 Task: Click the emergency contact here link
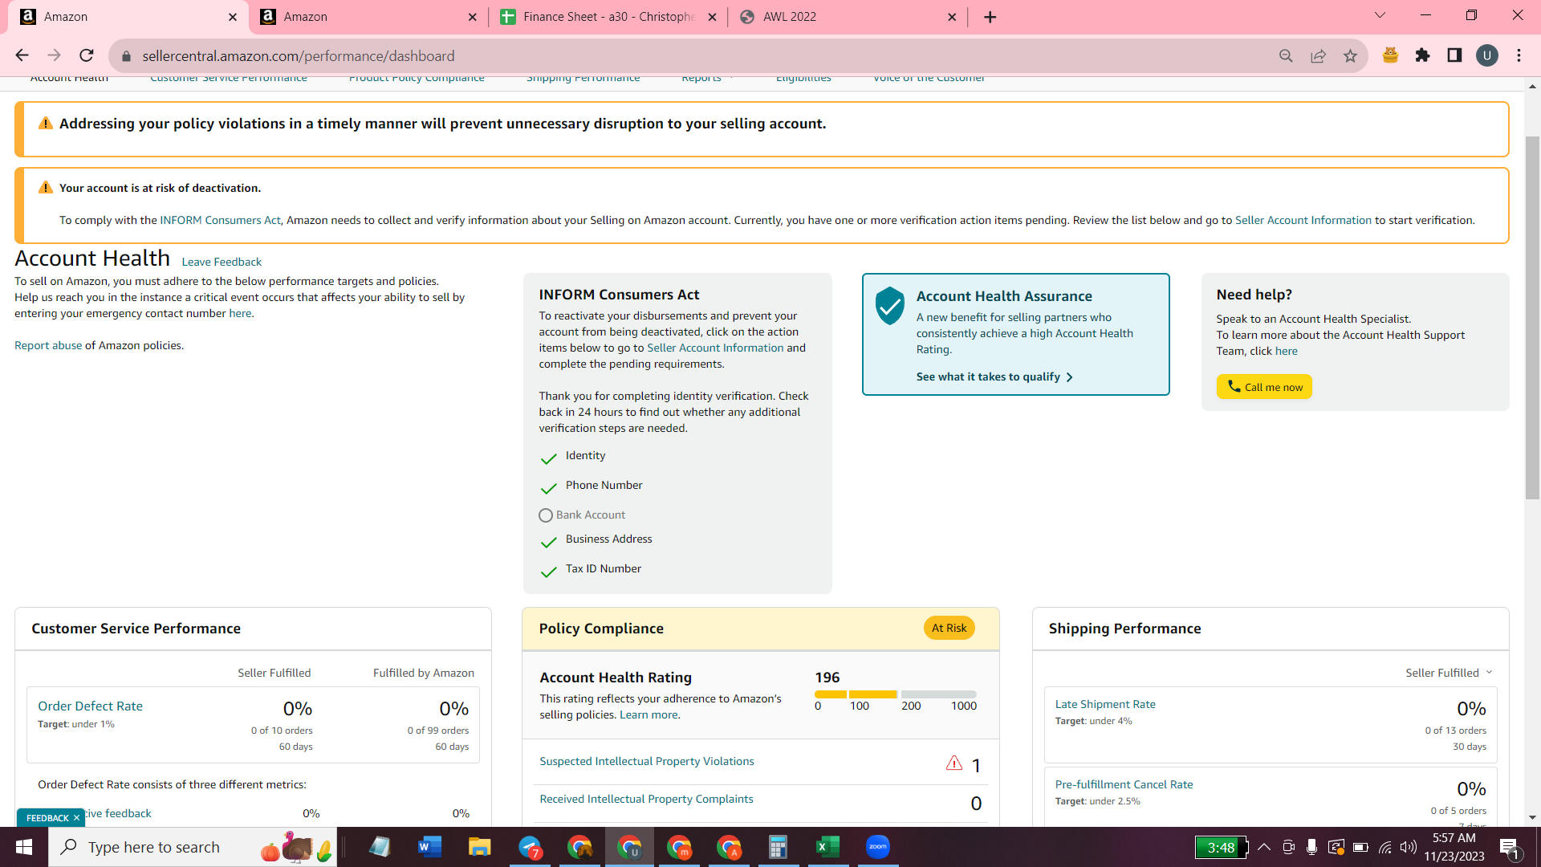coord(240,313)
